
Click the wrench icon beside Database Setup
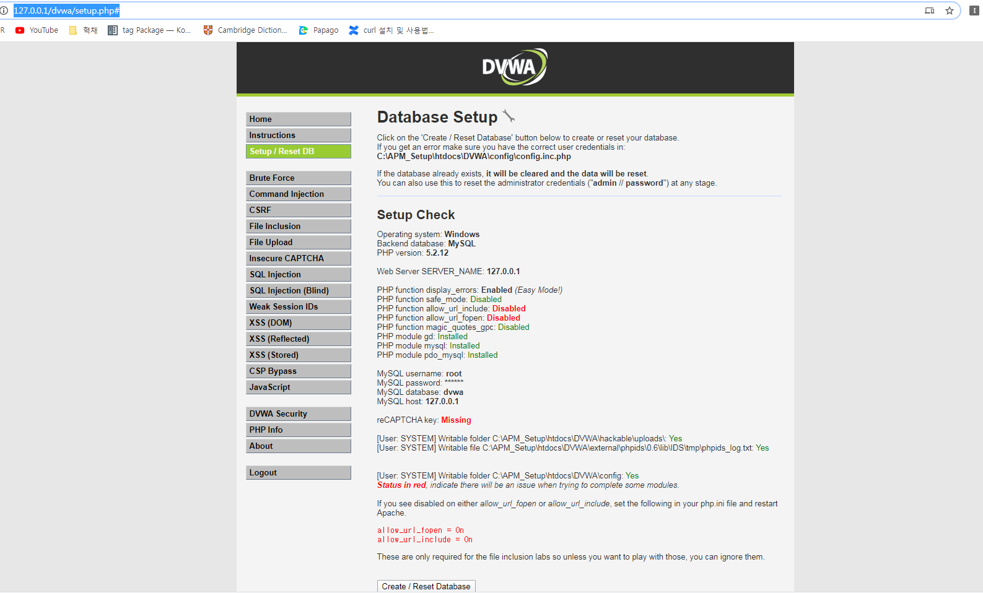(509, 116)
